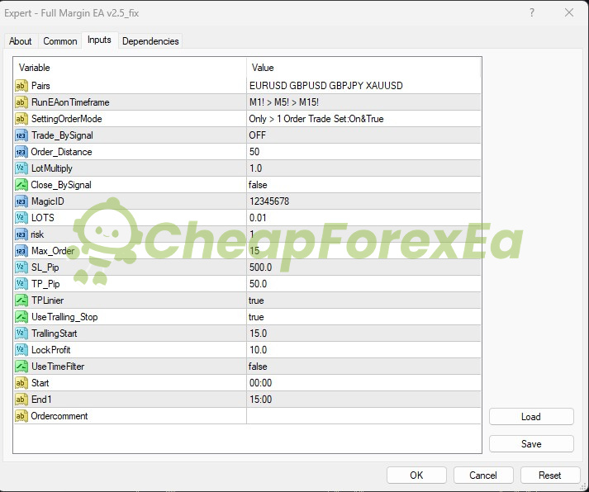Click the string icon beside RunEAonTimeframe

[21, 102]
